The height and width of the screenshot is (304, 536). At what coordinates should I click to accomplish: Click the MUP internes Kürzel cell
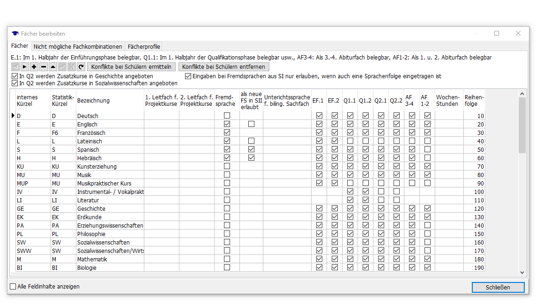tap(33, 183)
